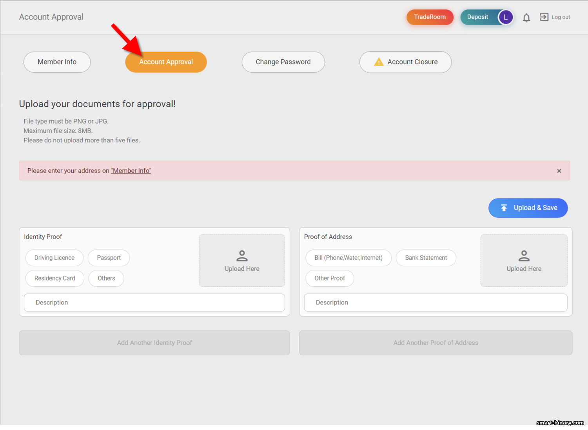Select the Passport document type

[109, 258]
